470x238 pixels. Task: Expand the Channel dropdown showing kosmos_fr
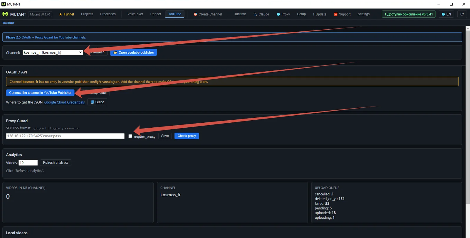click(53, 53)
